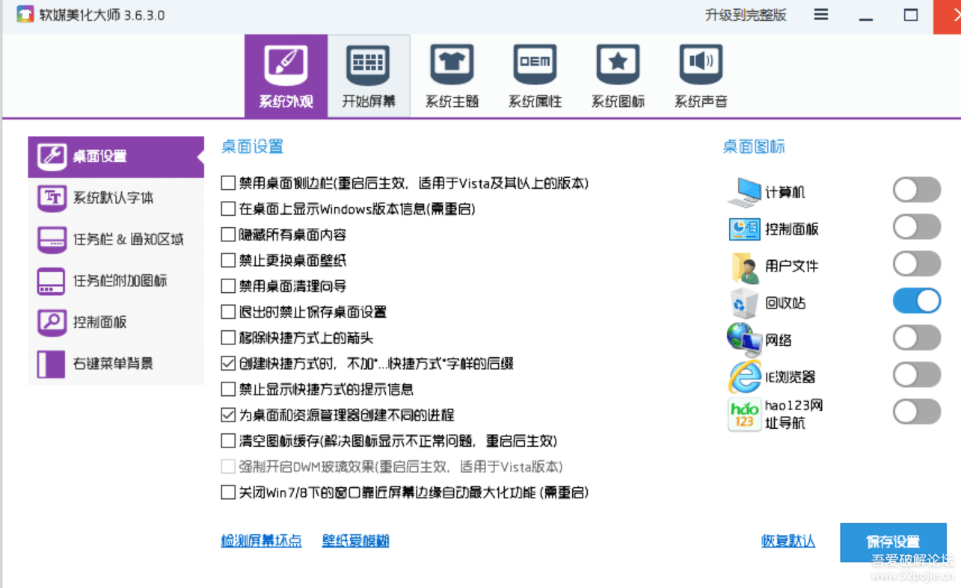Check 禁止更换桌面壁纸 checkbox

coord(228,261)
